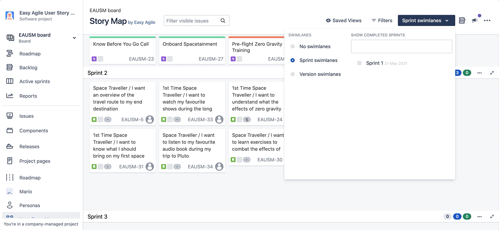Select the No swimlanes radio option
499x230 pixels.
tap(293, 46)
